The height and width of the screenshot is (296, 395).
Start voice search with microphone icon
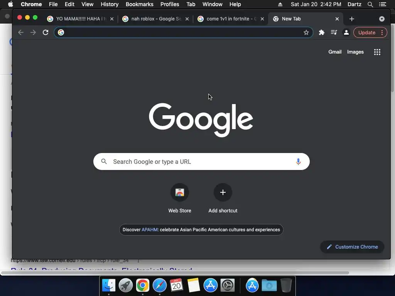(x=298, y=161)
